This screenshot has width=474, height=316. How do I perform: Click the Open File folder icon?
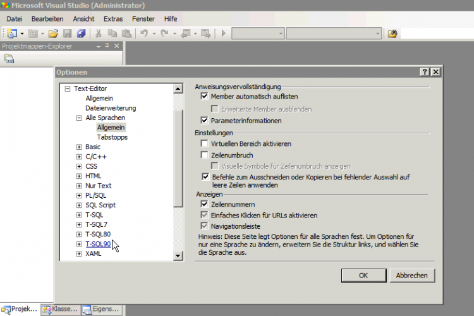53,33
